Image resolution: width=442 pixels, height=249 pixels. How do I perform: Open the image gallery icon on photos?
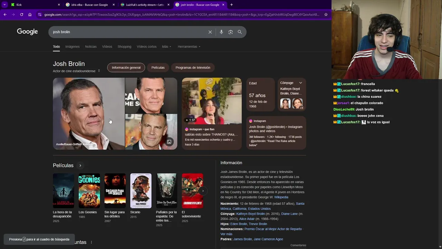click(x=169, y=142)
